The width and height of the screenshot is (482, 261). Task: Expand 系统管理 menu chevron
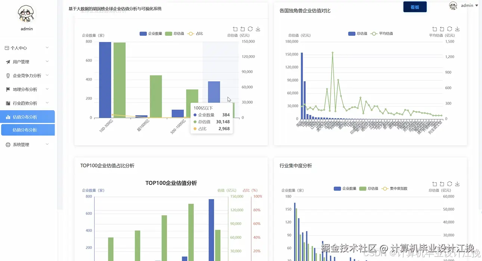(47, 144)
